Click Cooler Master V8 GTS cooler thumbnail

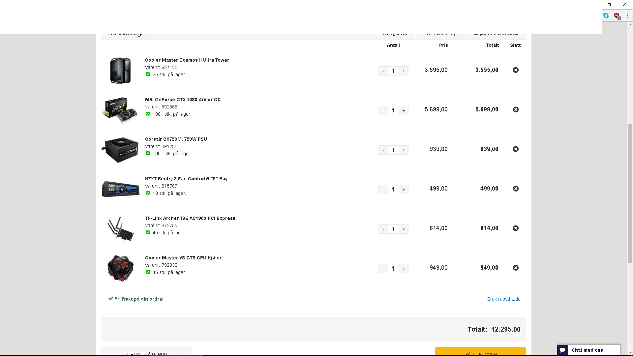(x=120, y=268)
